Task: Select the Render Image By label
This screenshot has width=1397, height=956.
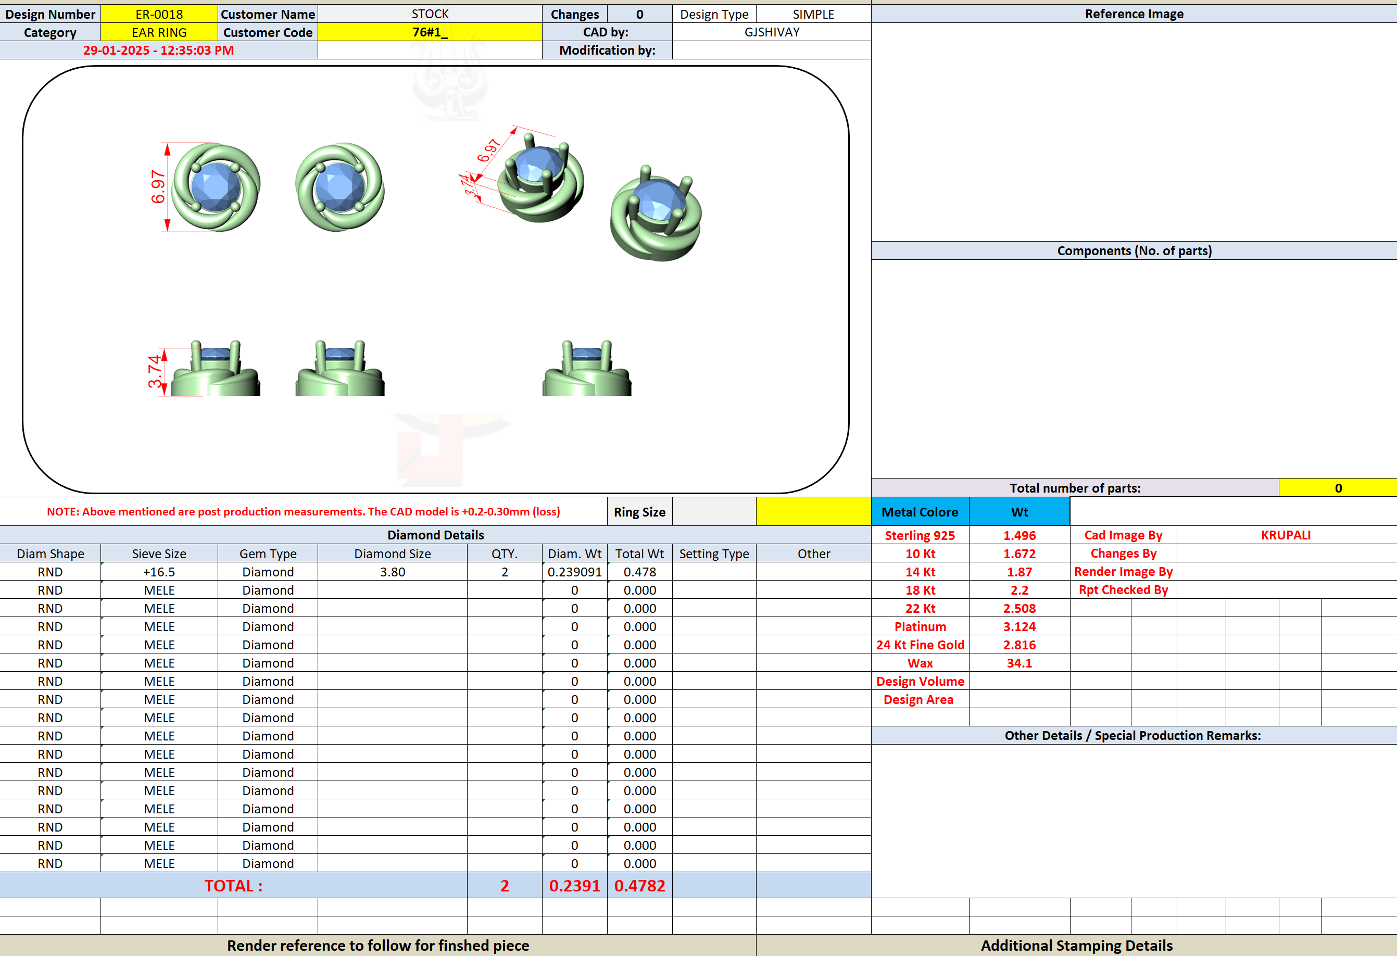Action: (x=1123, y=572)
